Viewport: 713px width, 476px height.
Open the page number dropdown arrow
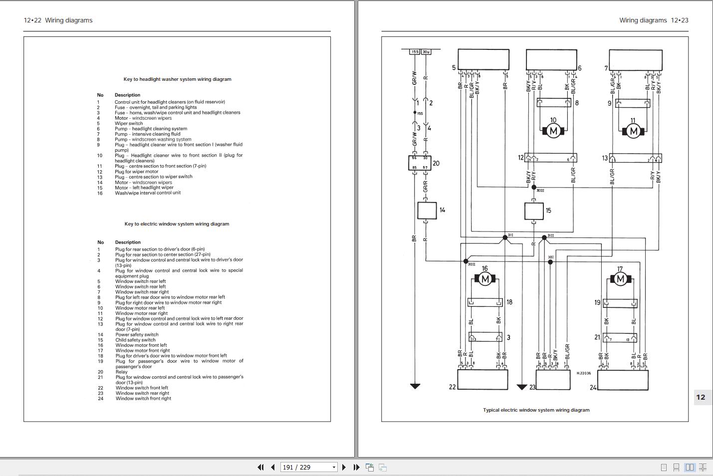[x=334, y=468]
